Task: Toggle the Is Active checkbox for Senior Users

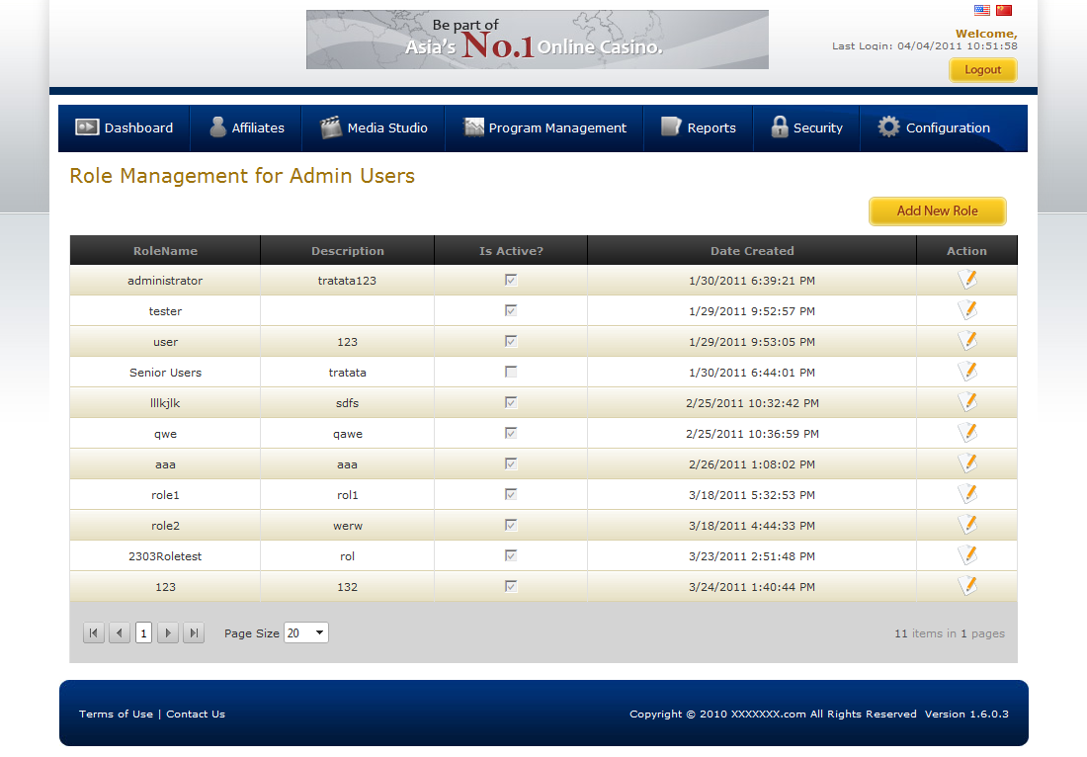Action: tap(511, 373)
